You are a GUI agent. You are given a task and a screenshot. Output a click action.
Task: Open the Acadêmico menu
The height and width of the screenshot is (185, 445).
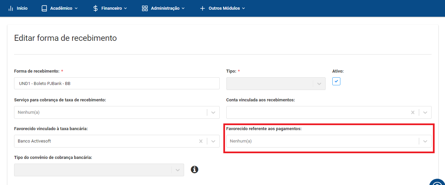[59, 8]
